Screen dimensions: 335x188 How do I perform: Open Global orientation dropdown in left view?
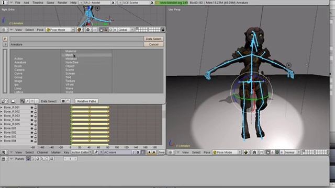[126, 30]
